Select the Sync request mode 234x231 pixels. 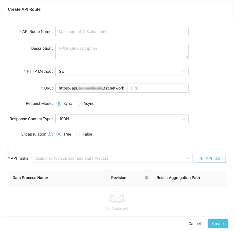click(59, 103)
